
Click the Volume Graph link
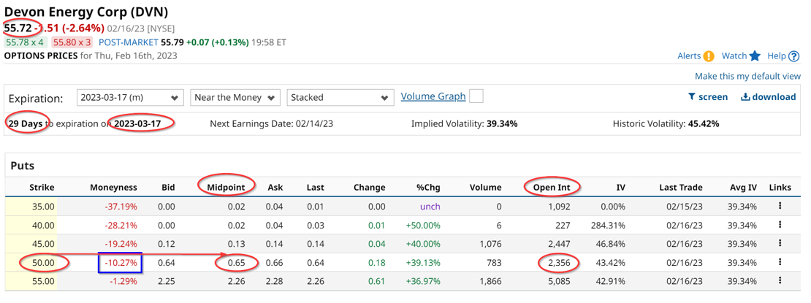pyautogui.click(x=433, y=96)
